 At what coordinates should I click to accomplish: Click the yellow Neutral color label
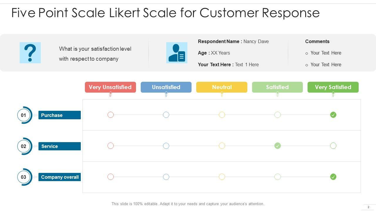(222, 87)
